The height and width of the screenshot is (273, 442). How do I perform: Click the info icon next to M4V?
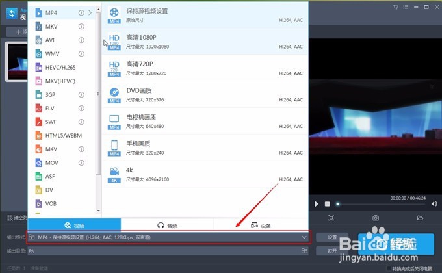point(81,149)
